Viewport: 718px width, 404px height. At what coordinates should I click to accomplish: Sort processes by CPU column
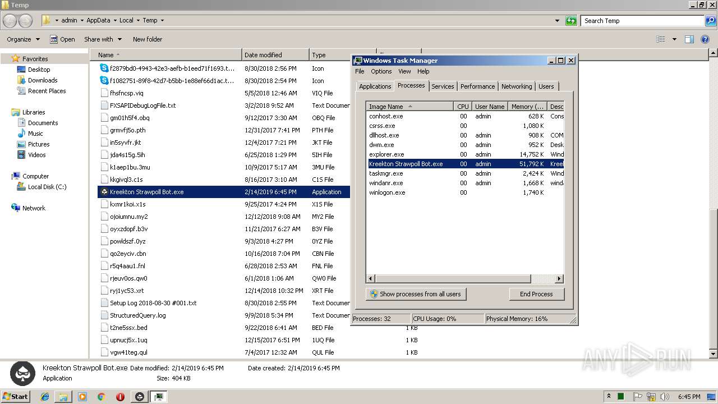coord(462,107)
